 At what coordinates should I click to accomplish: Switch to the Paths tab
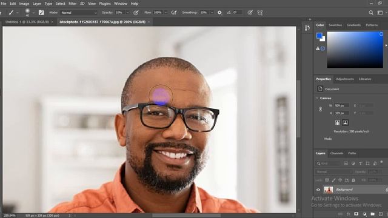coord(352,153)
